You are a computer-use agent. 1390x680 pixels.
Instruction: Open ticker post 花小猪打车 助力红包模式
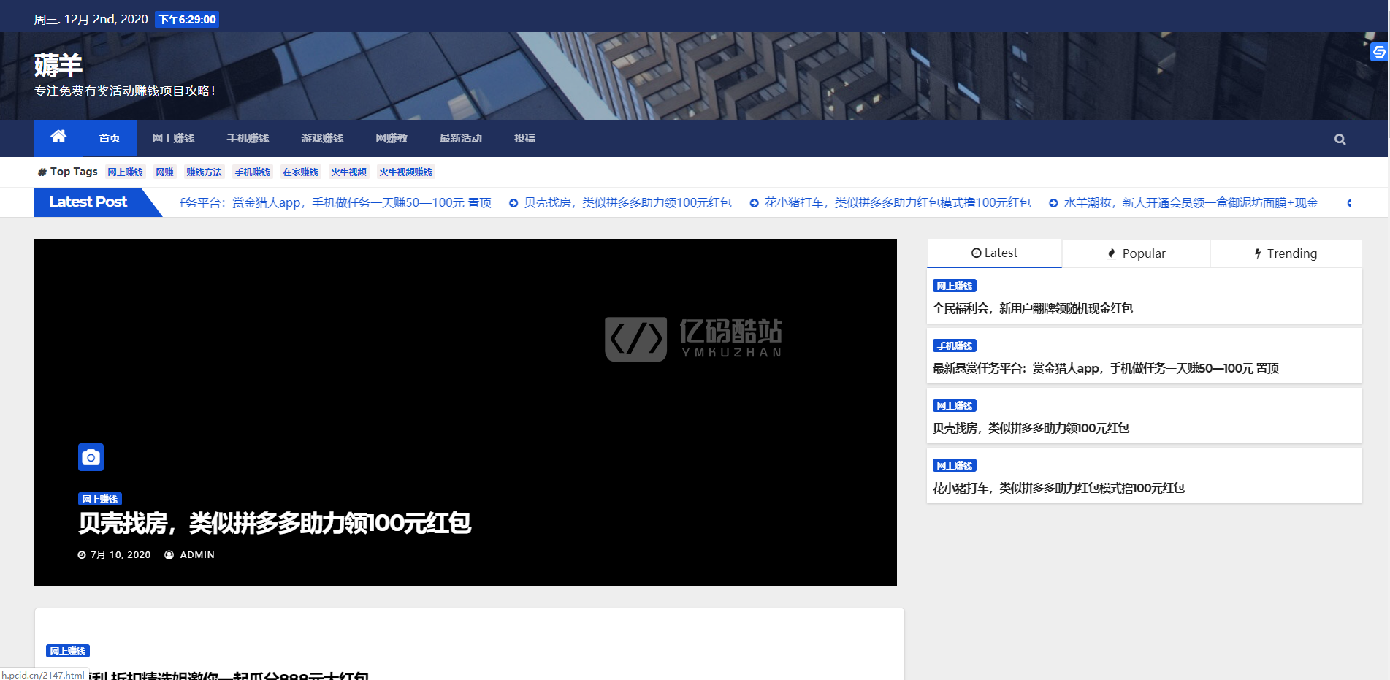[x=898, y=203]
